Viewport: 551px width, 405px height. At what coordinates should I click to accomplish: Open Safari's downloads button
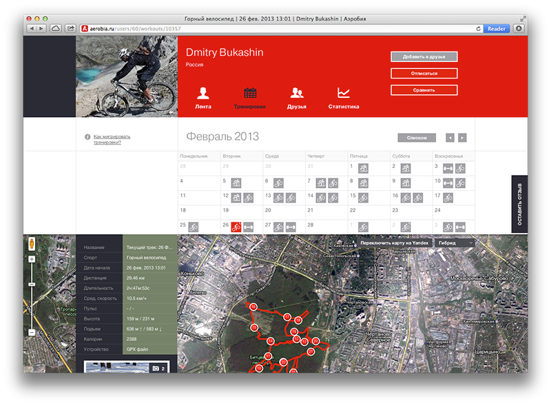click(x=519, y=28)
